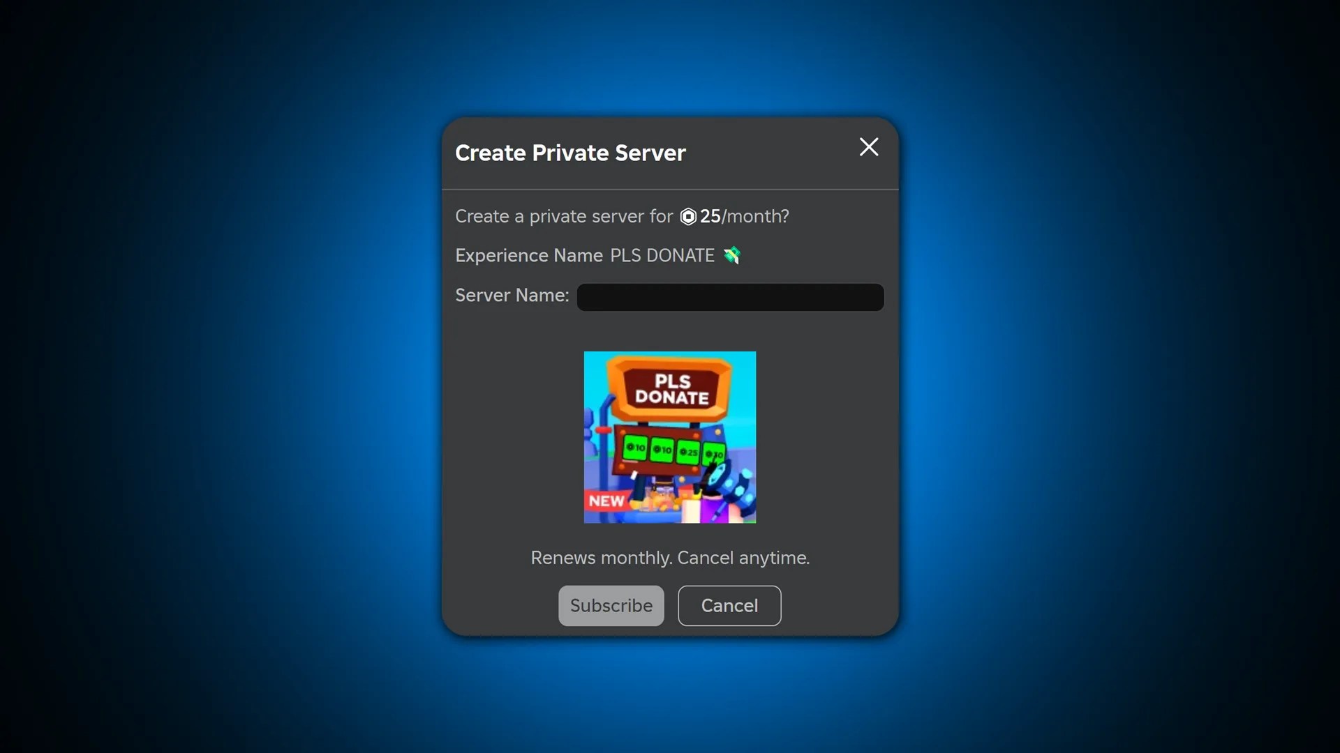Open the PLS DONATE game thumbnail
This screenshot has width=1340, height=753.
click(669, 437)
